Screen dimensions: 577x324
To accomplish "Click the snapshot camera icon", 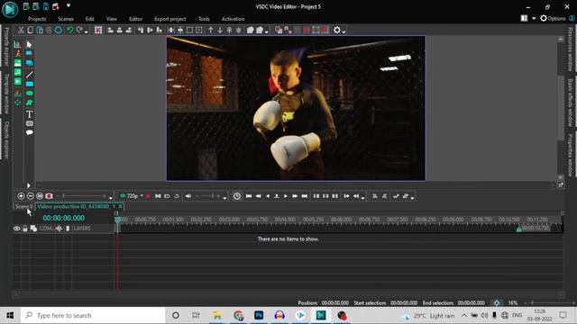I will 49,196.
